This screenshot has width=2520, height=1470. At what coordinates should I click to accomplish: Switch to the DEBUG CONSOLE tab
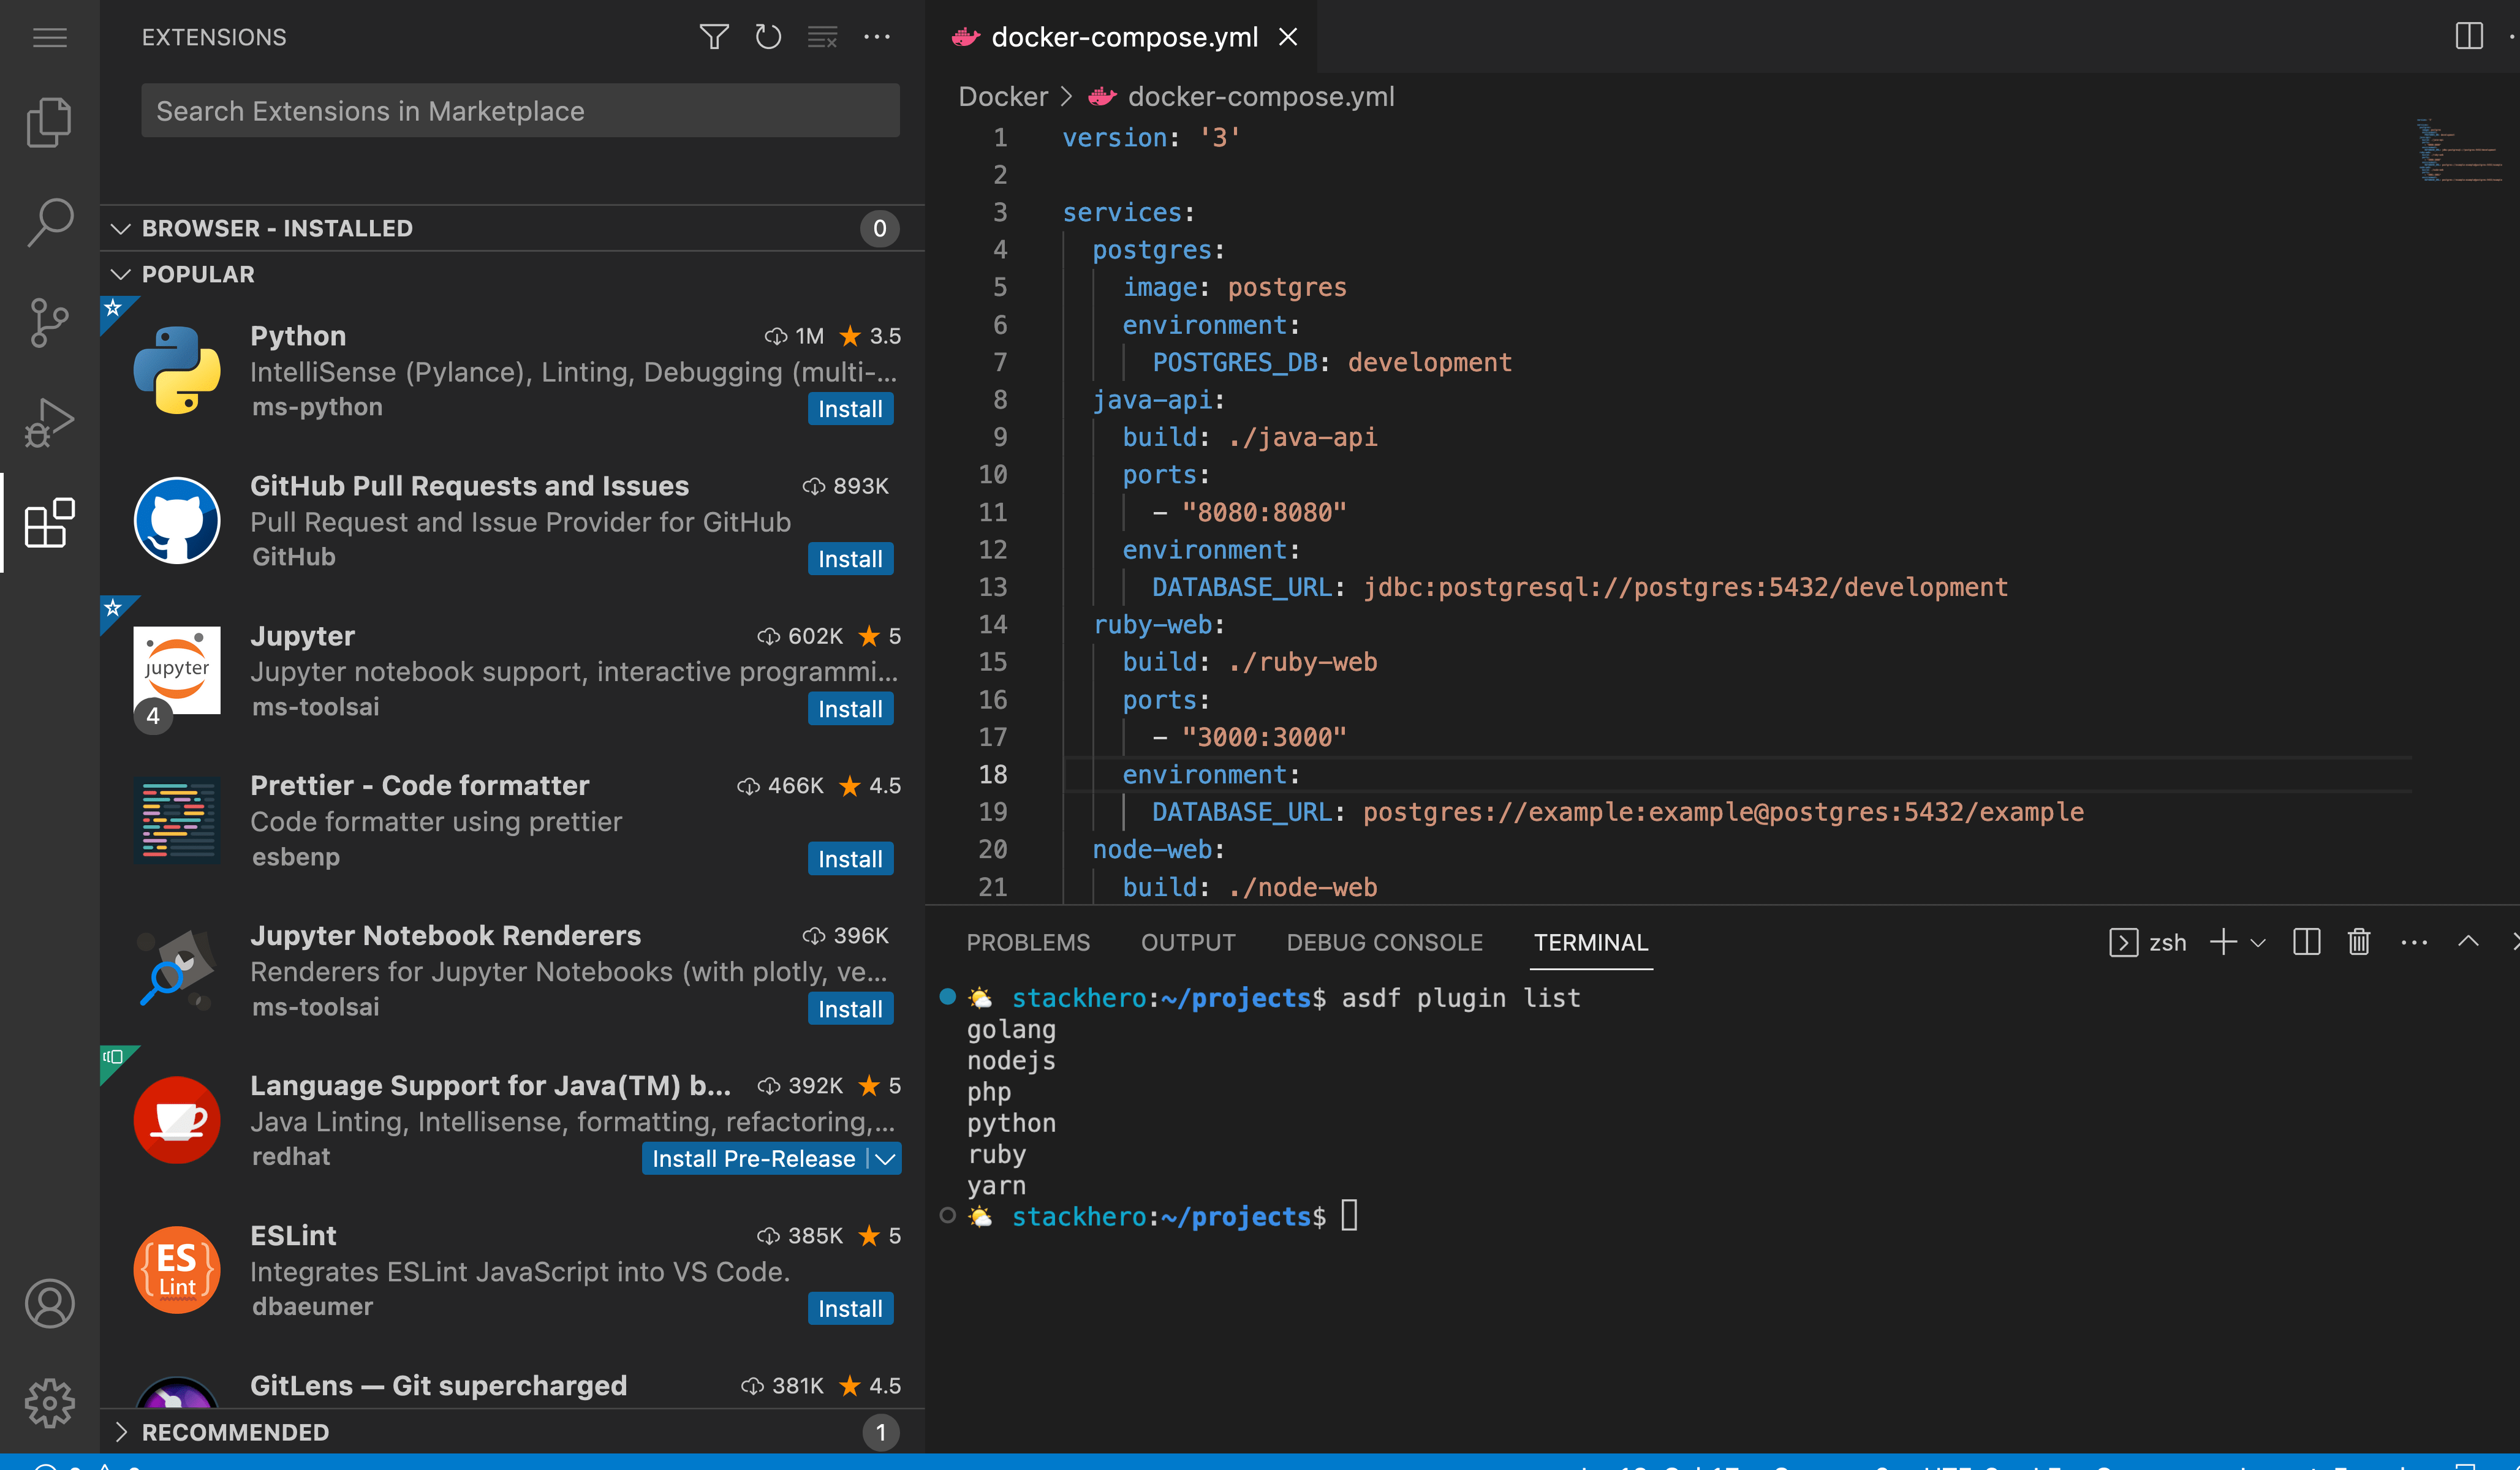pos(1384,941)
